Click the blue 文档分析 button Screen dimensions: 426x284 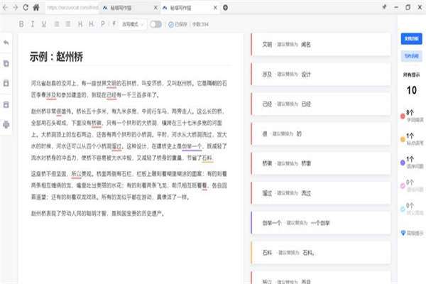411,39
